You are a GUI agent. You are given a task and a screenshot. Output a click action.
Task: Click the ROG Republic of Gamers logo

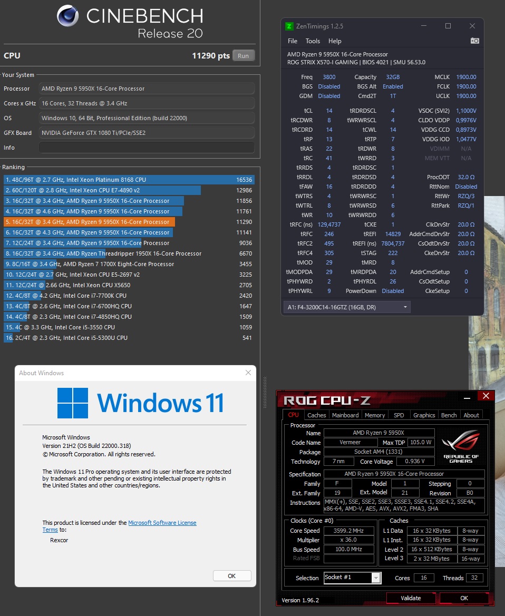pos(461,447)
